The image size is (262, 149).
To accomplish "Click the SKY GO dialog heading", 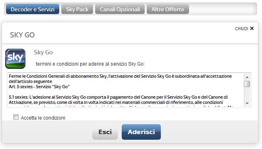I will point(22,35).
